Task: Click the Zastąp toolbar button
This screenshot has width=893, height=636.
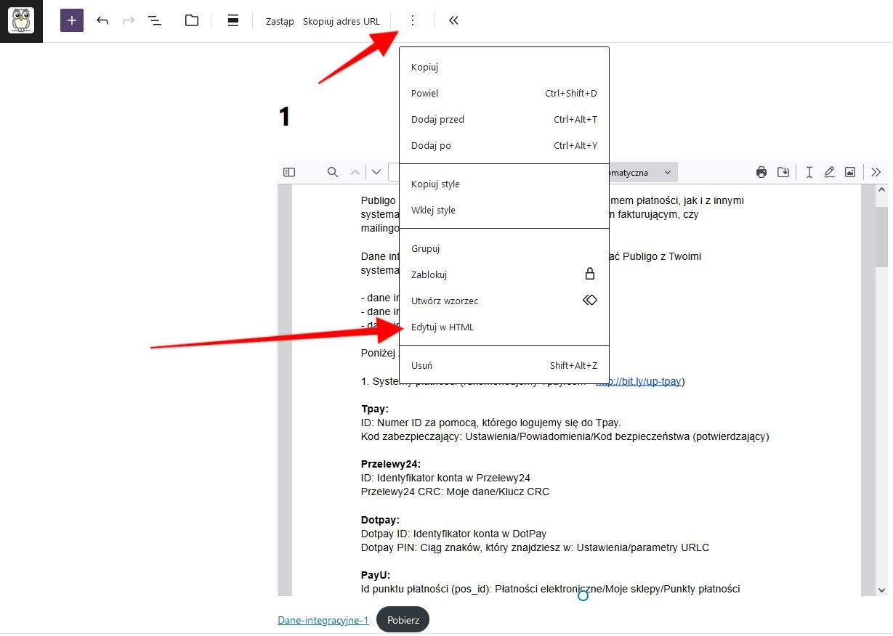Action: tap(280, 21)
